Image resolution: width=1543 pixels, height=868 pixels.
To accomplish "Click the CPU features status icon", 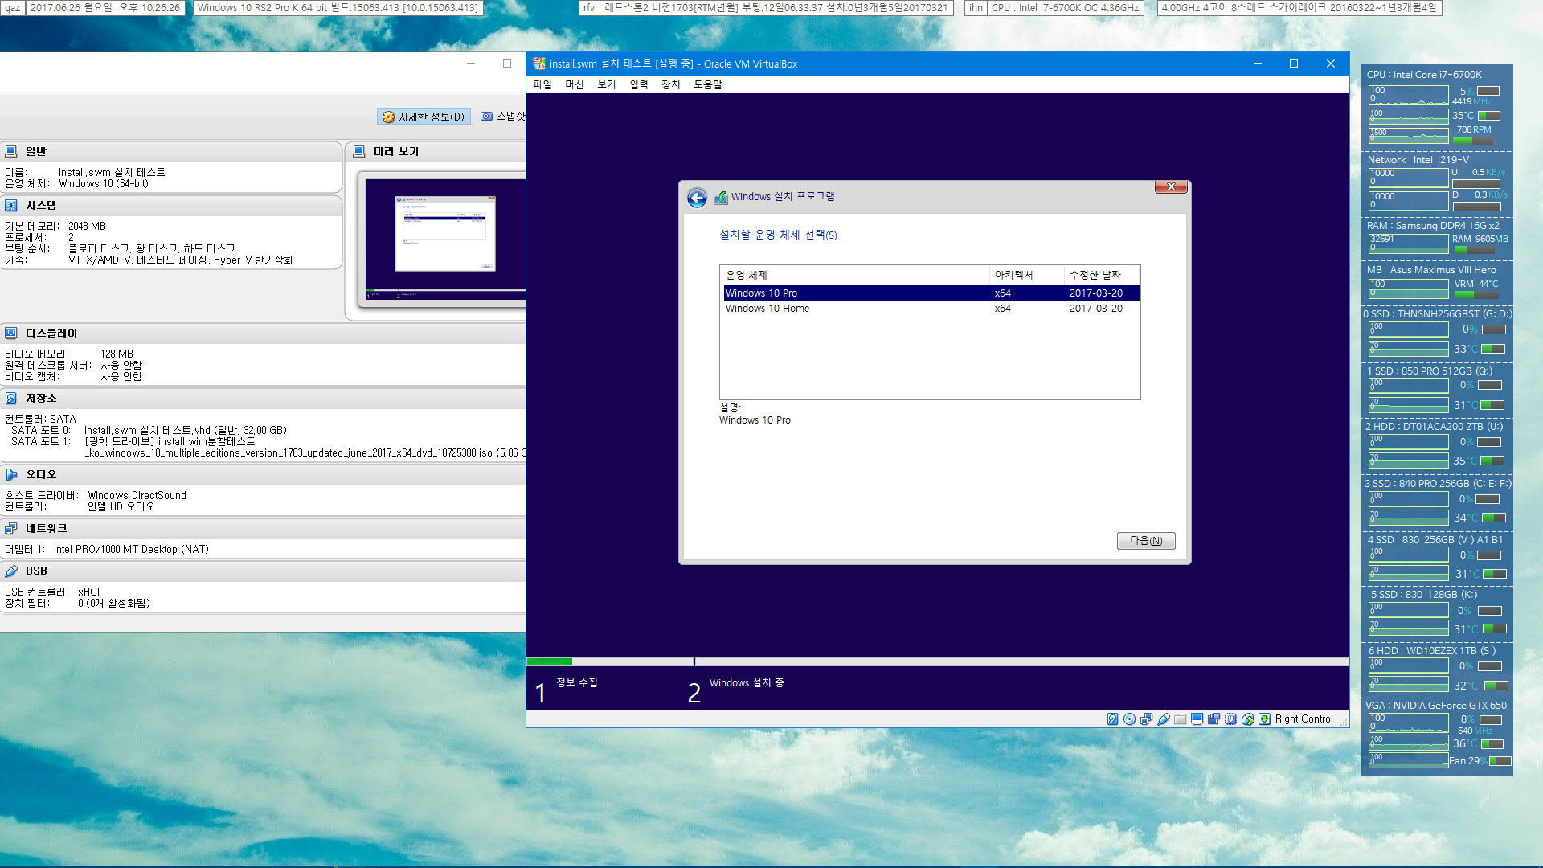I will pos(1230,719).
